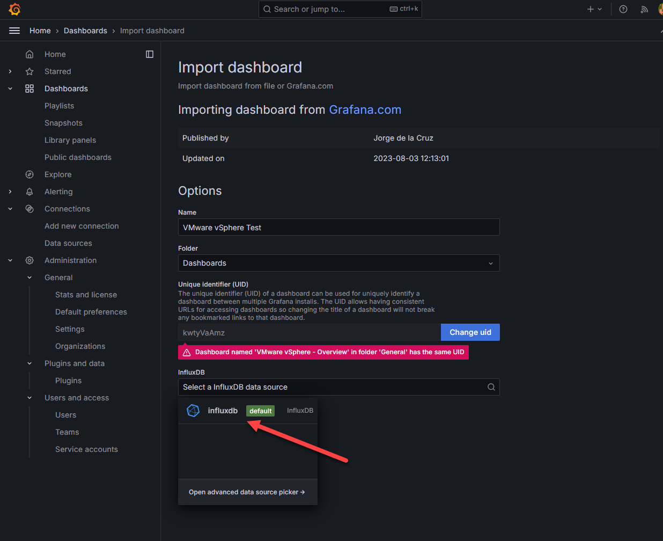This screenshot has height=541, width=663.
Task: Click the Explore compass icon
Action: (x=30, y=174)
